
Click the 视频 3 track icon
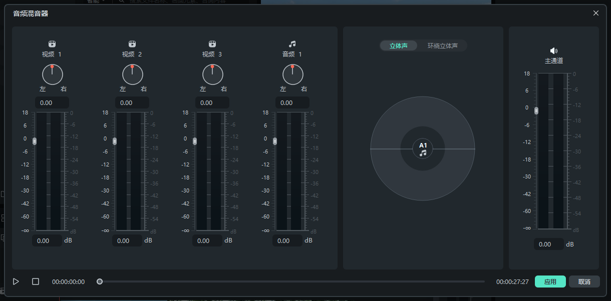(212, 44)
